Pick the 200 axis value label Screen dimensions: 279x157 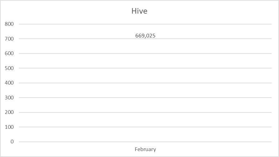click(9, 112)
